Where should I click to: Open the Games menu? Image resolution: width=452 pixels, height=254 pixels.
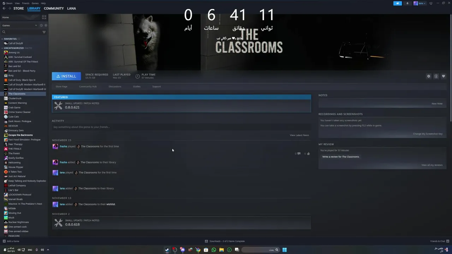35,3
